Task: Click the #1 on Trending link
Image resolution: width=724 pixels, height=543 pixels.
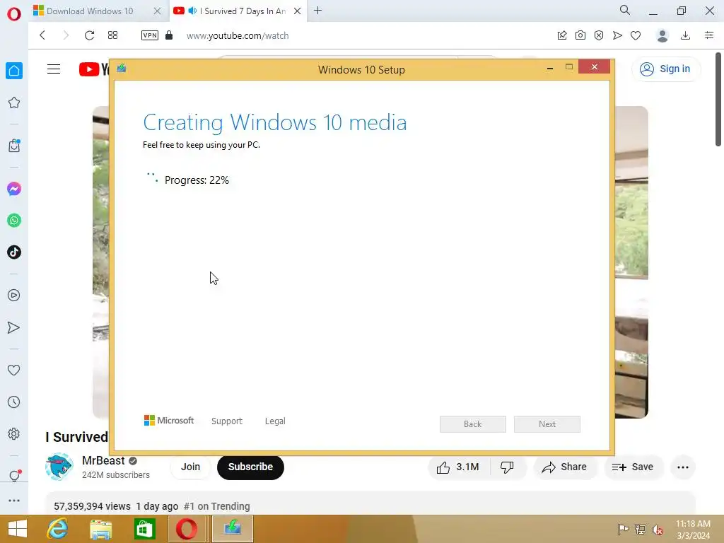Action: (x=216, y=506)
